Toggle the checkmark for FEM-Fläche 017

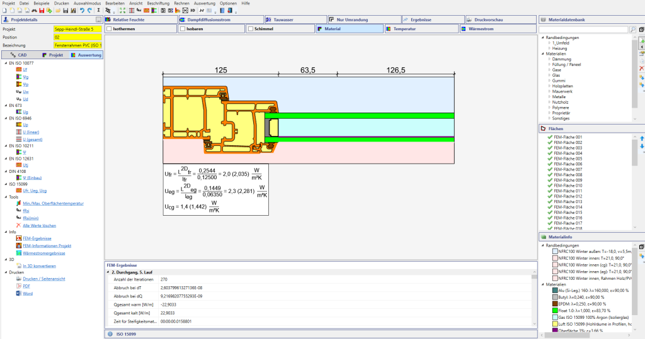(x=550, y=223)
